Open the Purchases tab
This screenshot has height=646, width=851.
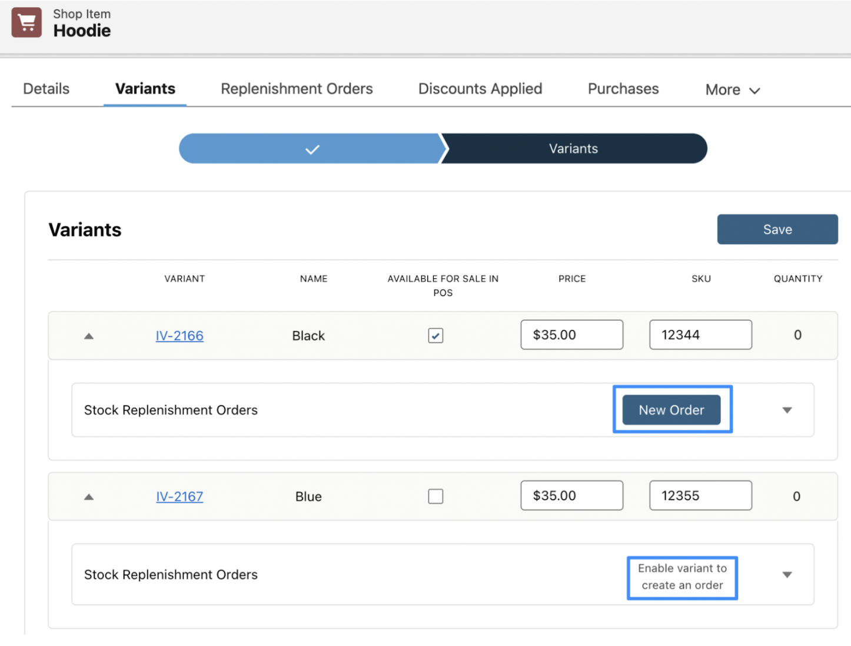coord(623,88)
